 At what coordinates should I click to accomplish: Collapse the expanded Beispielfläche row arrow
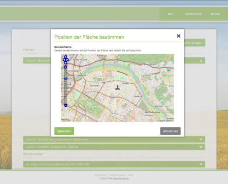coord(201,61)
